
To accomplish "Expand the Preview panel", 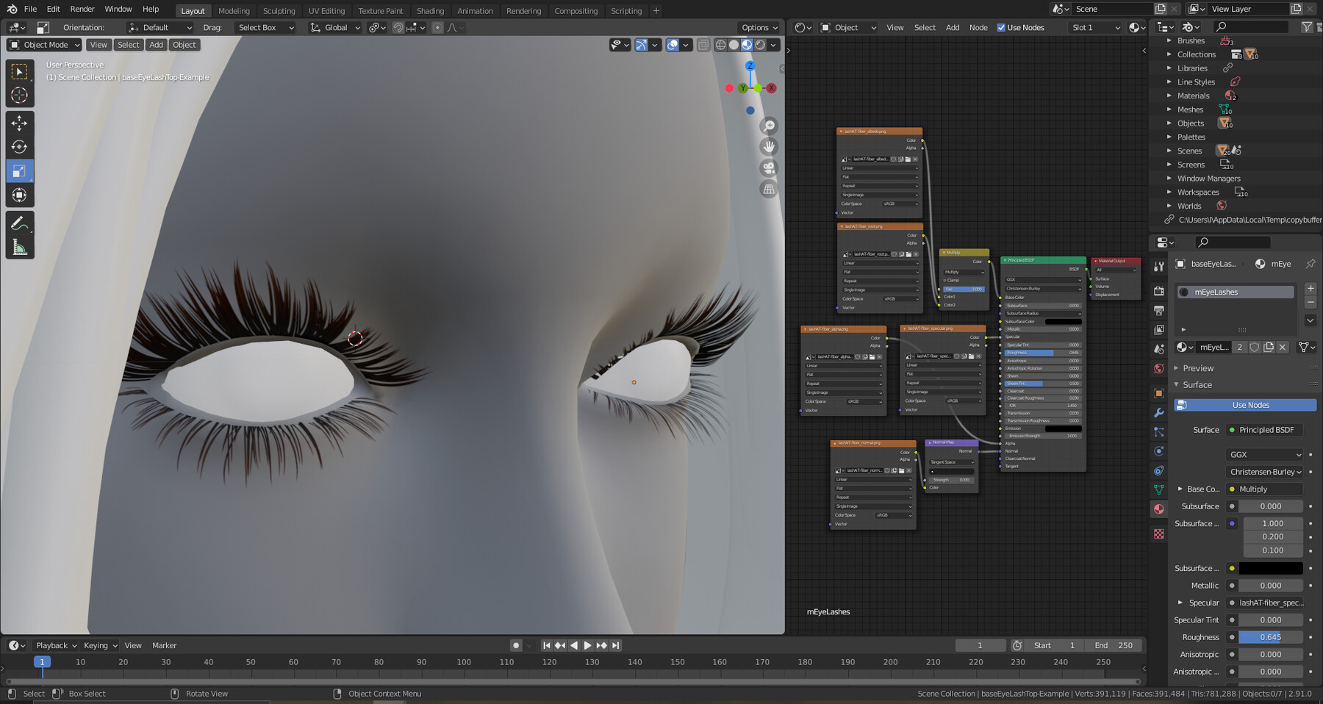I will 1197,368.
